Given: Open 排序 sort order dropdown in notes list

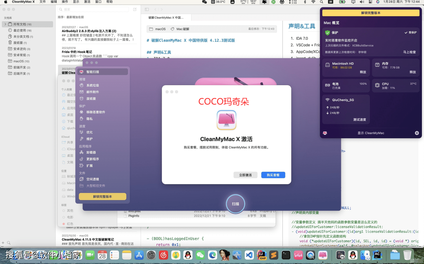Looking at the screenshot, I should pos(71,17).
